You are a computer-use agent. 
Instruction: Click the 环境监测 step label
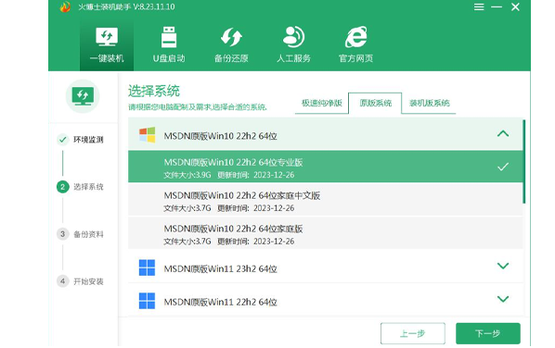click(88, 140)
